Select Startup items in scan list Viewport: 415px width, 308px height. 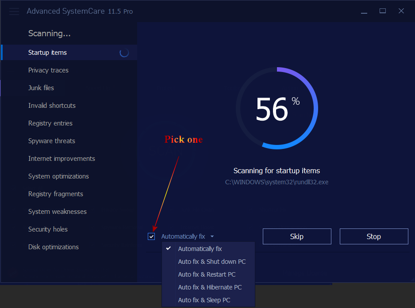pos(69,52)
